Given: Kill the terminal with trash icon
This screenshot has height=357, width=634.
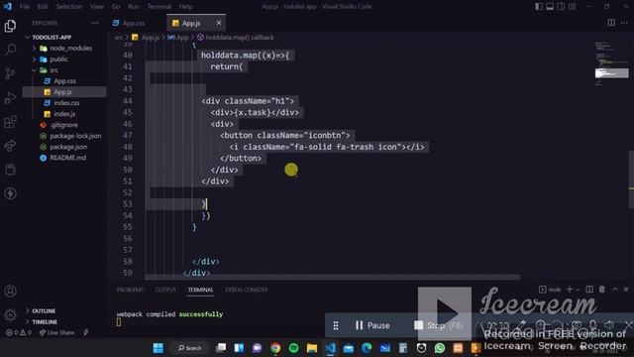Looking at the screenshot, I should pyautogui.click(x=602, y=289).
